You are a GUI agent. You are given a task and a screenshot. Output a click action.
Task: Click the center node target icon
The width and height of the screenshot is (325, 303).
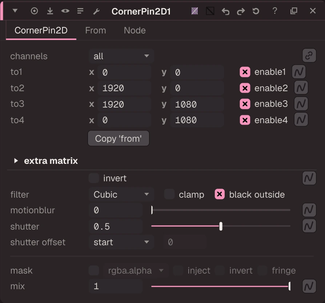34,11
